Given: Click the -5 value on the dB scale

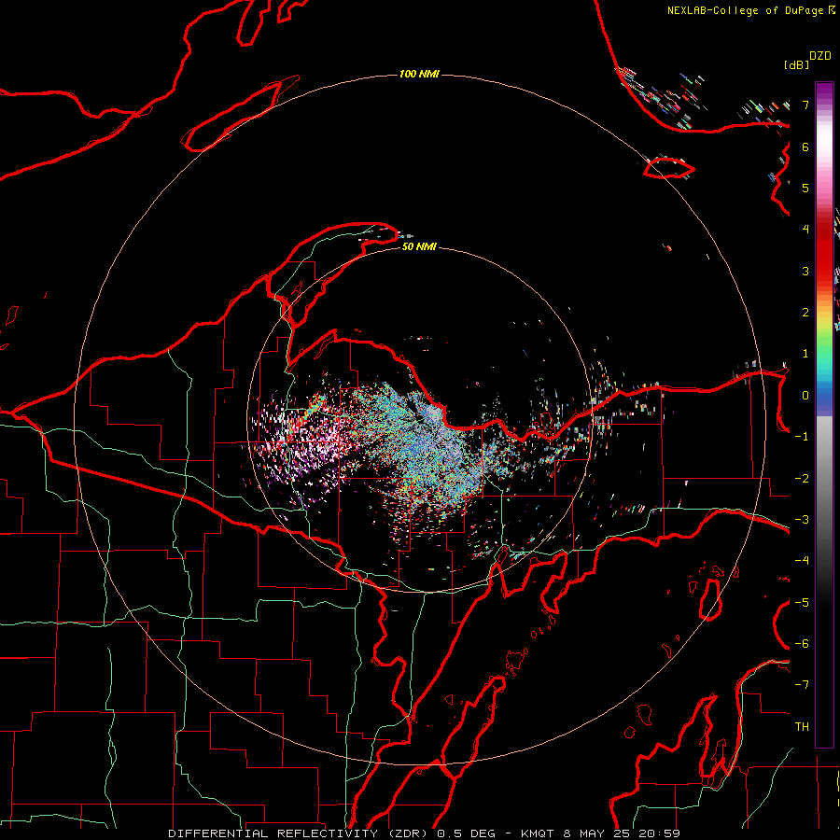Looking at the screenshot, I should click(x=802, y=603).
